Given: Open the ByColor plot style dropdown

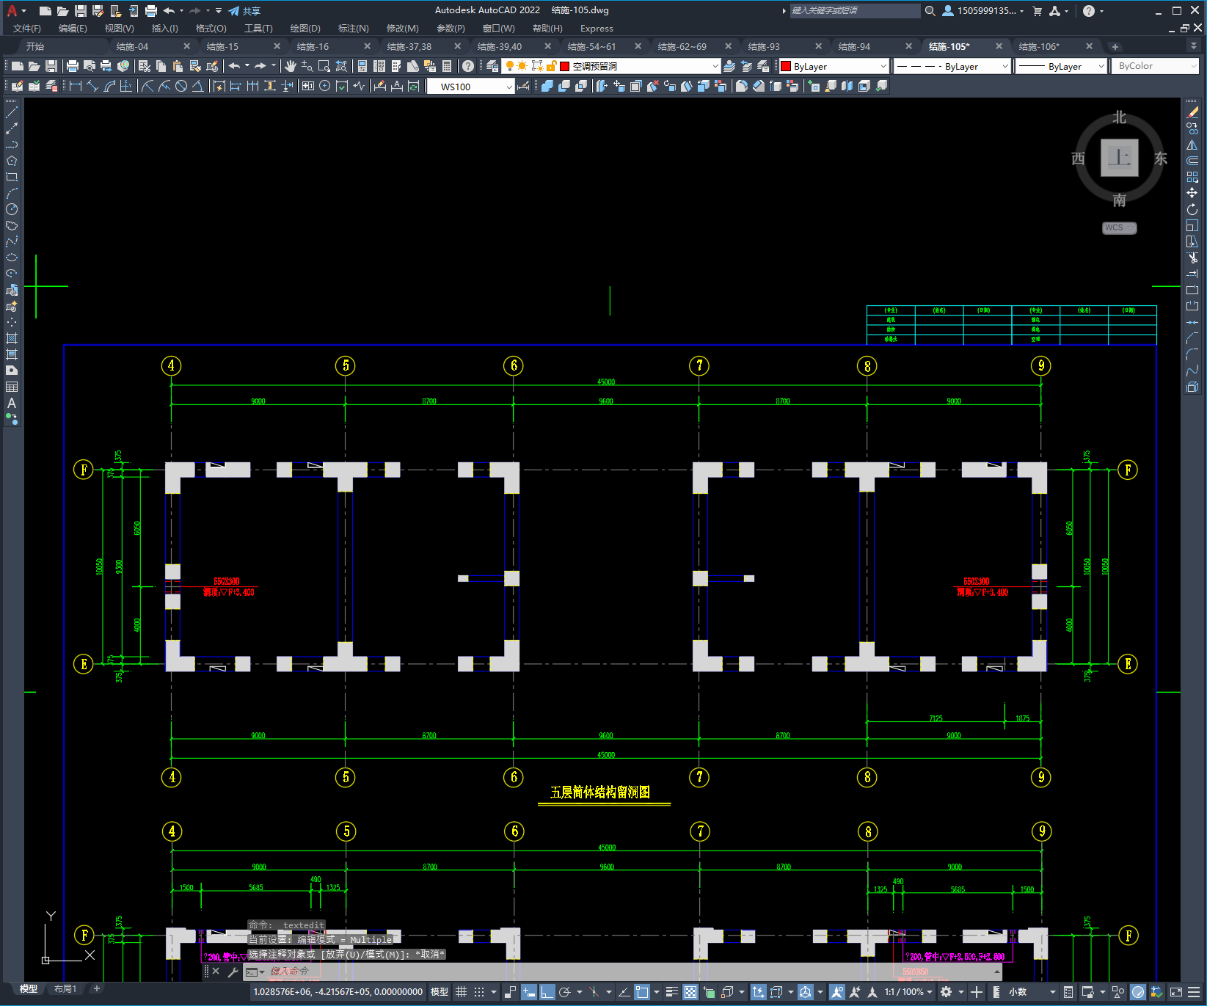Looking at the screenshot, I should (x=1155, y=66).
